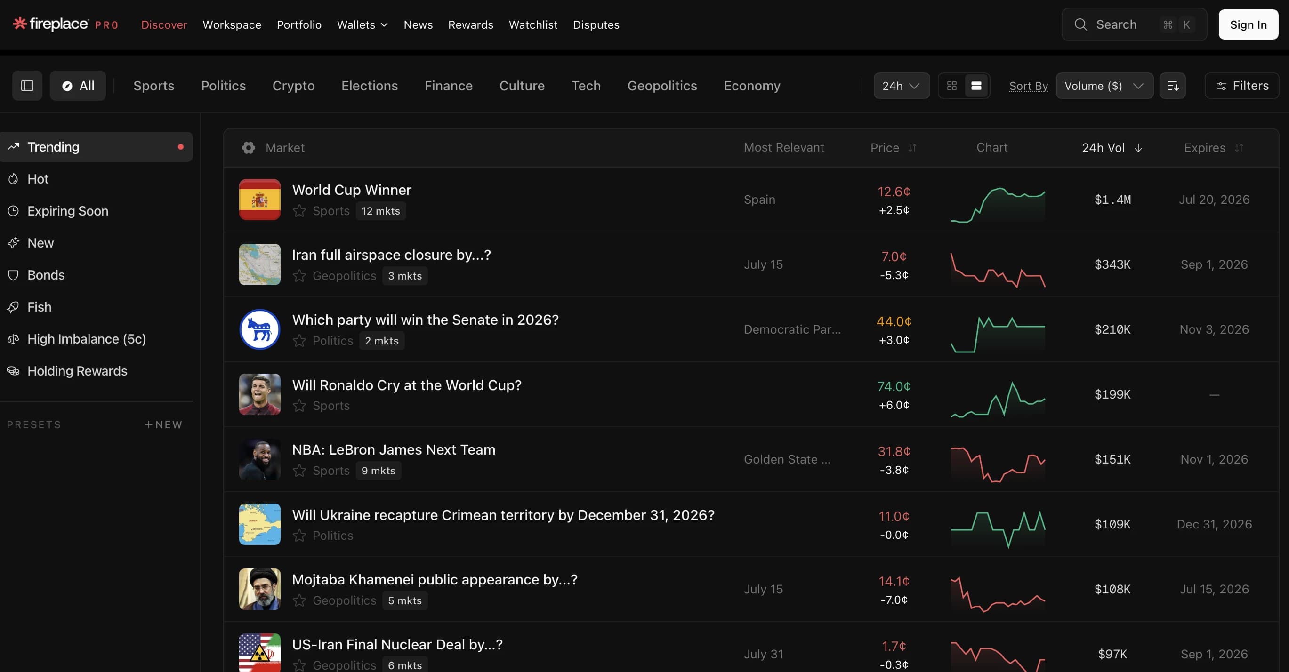Go to the Portfolio page

[x=299, y=24]
